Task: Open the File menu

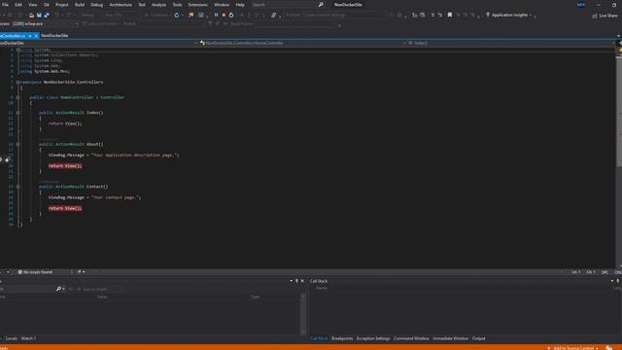Action: click(5, 5)
